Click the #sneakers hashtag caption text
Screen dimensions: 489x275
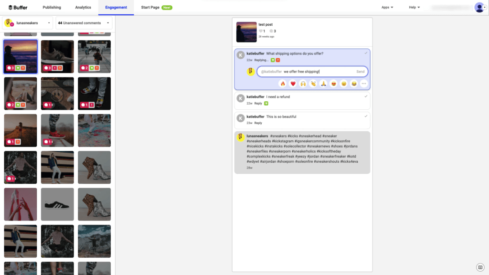[278, 136]
